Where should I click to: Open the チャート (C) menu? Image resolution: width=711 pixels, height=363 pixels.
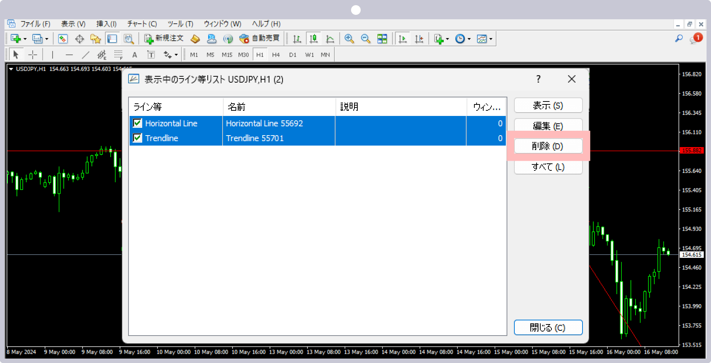pyautogui.click(x=142, y=24)
